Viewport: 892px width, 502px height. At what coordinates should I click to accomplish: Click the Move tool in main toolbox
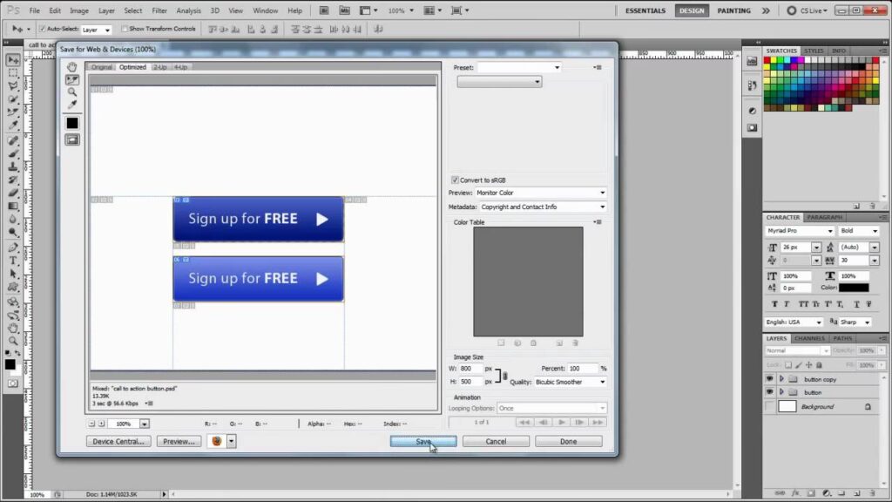pos(13,60)
